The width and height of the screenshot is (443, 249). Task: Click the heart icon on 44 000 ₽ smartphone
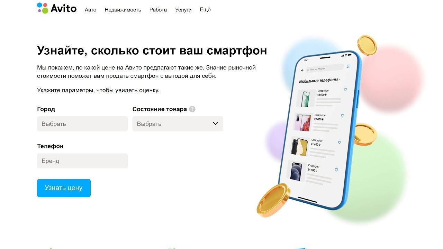pyautogui.click(x=336, y=170)
